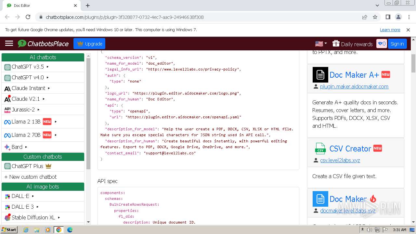
Task: Open ChatGPT Plus custom chatbot
Action: (x=27, y=166)
